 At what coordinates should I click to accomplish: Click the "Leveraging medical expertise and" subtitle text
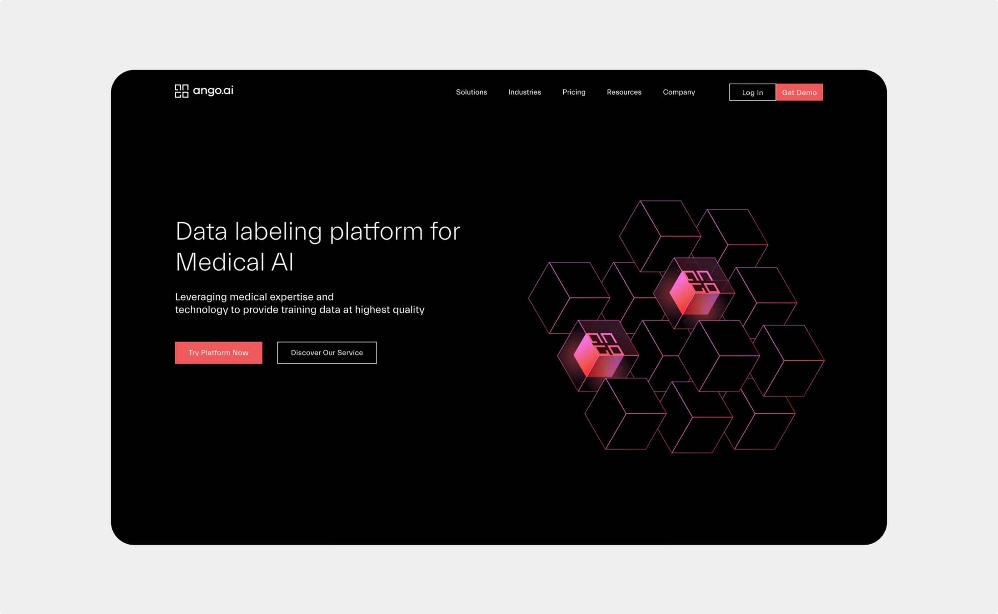(254, 297)
